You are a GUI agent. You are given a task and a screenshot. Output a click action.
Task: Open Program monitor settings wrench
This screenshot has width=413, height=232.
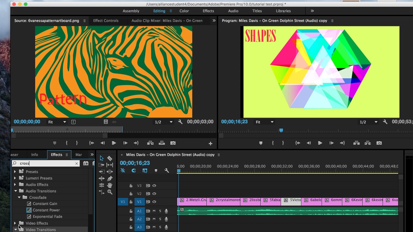(x=385, y=122)
